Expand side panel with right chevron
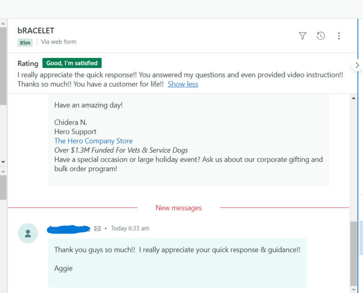 click(x=357, y=66)
